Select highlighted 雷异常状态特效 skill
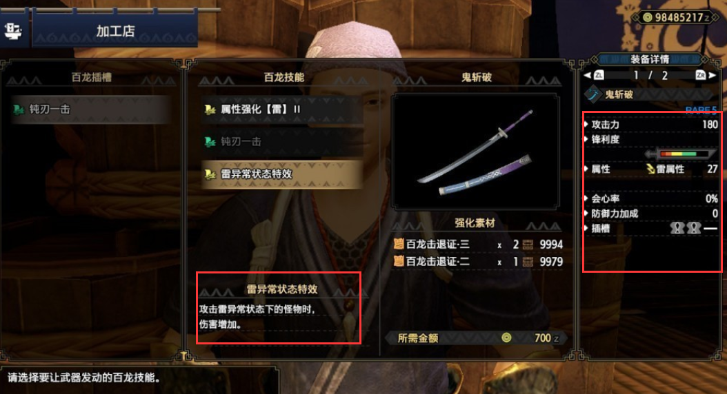 [281, 174]
